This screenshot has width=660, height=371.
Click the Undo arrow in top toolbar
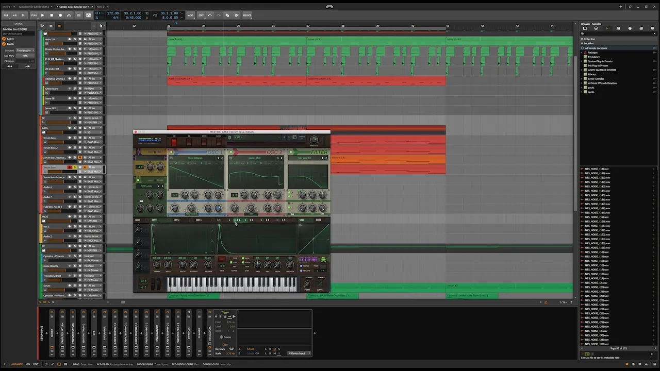coord(210,15)
